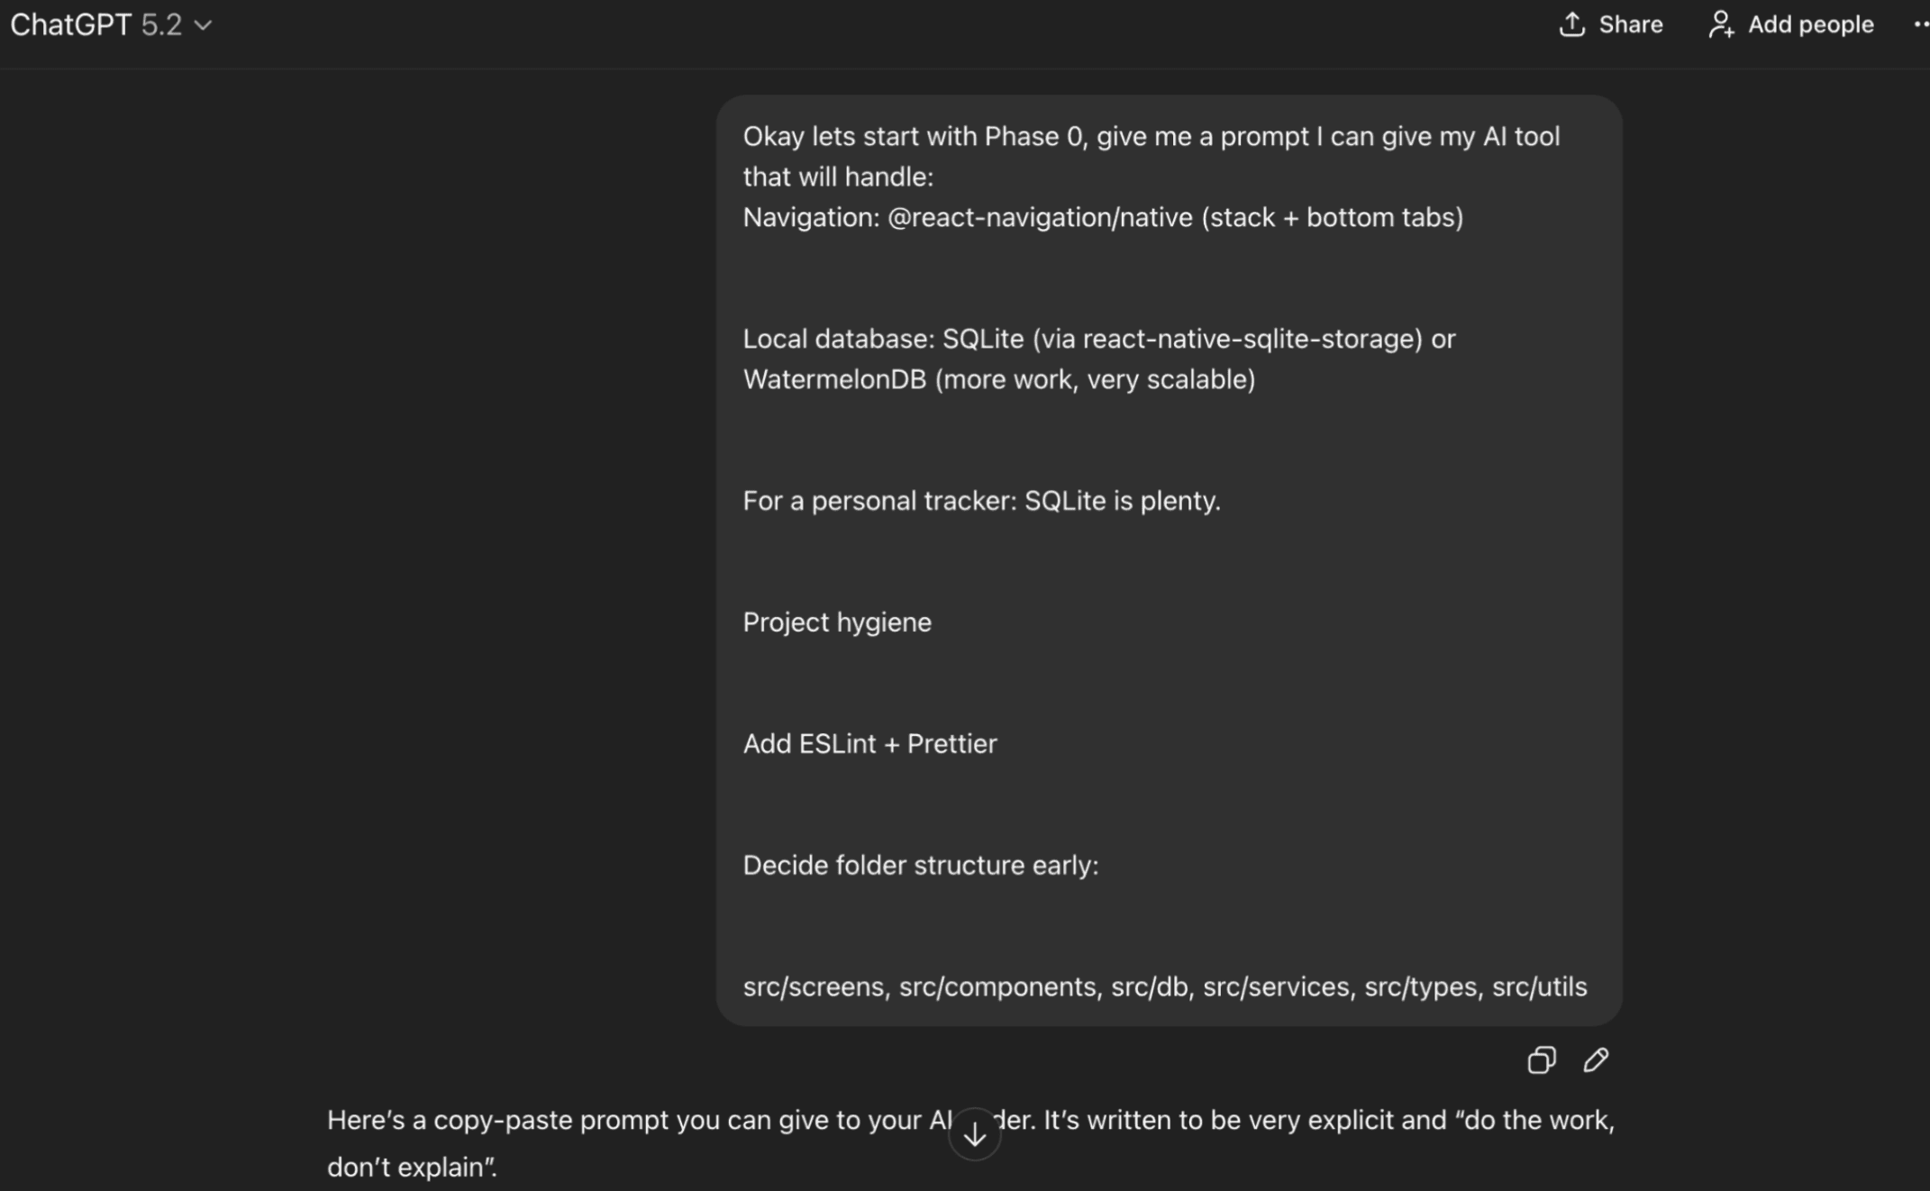Click the Add people person icon
1930x1191 pixels.
[x=1721, y=25]
